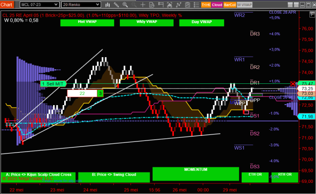Toggle the Cloud display button
Image resolution: width=316 pixels, height=194 pixels.
coord(217,5)
